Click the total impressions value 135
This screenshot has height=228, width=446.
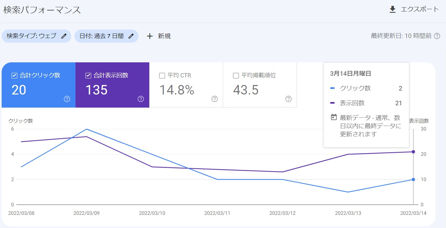pos(96,90)
